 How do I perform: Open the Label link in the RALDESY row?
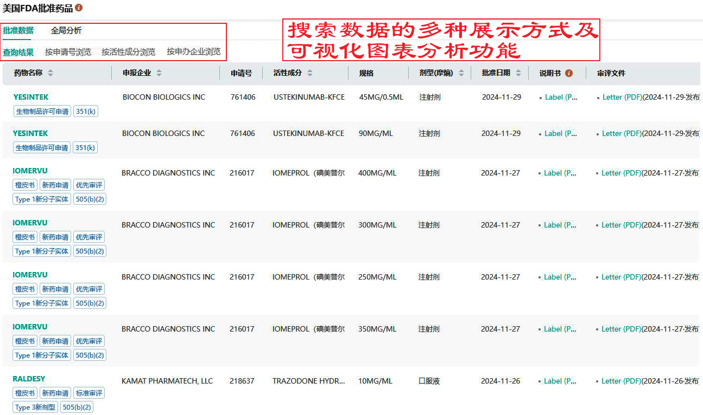pos(560,381)
